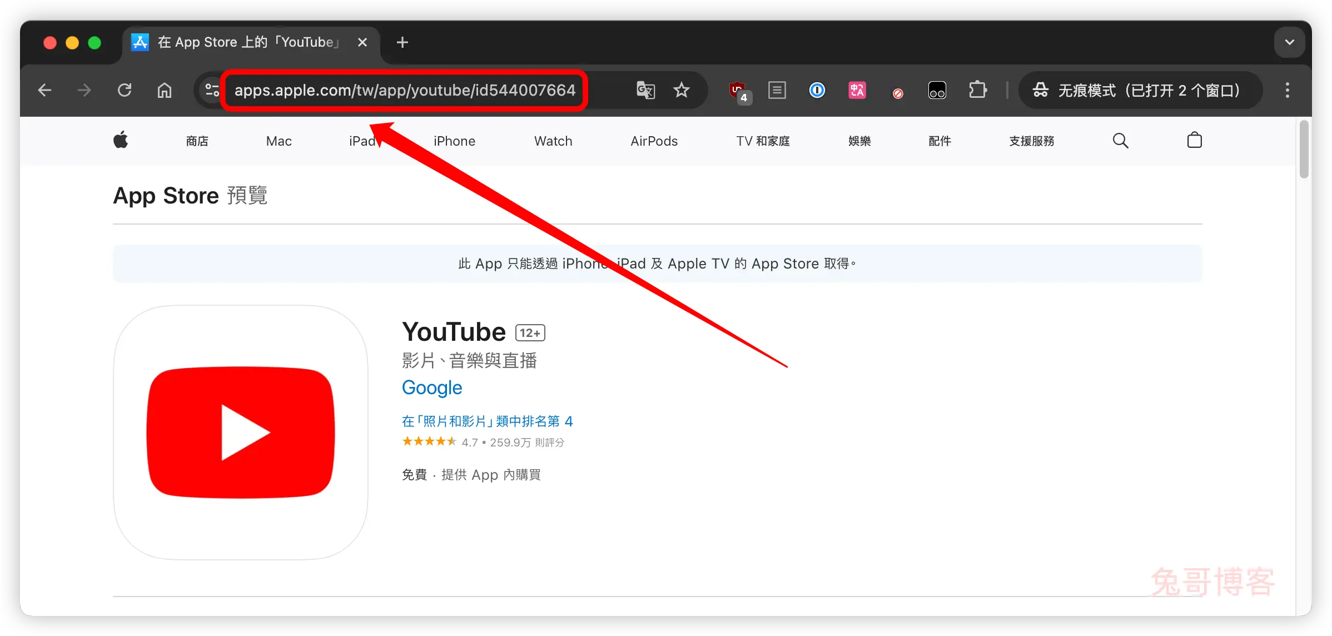Viewport: 1332px width, 636px height.
Task: Open the pink translate extension icon
Action: tap(857, 90)
